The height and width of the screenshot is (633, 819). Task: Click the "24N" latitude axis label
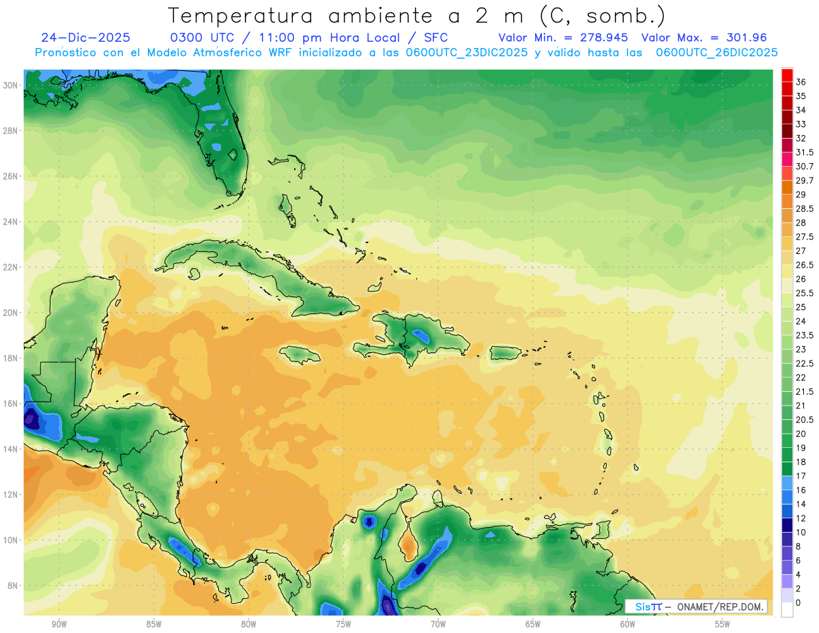pos(12,222)
